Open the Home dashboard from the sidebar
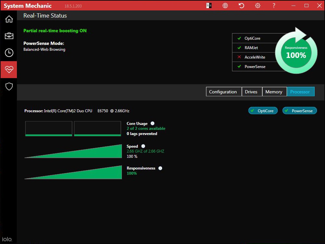 pyautogui.click(x=9, y=19)
